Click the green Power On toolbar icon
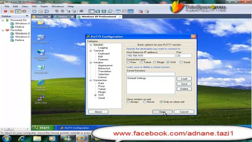This screenshot has height=142, width=252. 18,11
